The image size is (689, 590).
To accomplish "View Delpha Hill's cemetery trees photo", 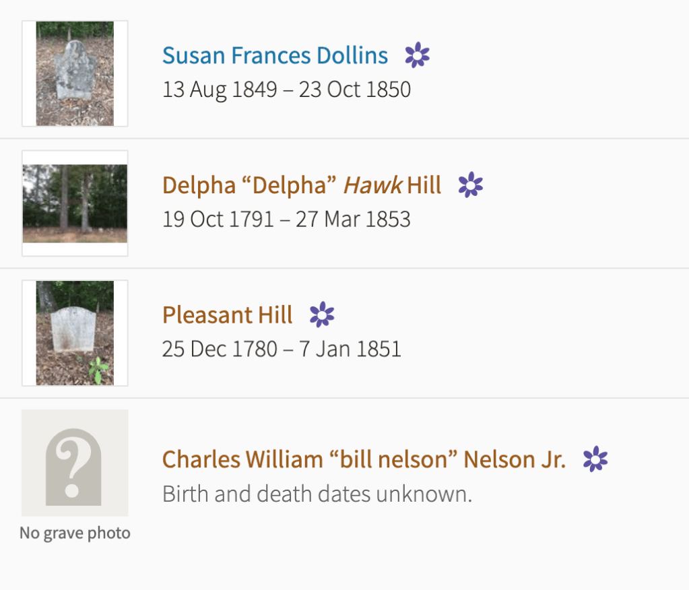I will (x=75, y=203).
